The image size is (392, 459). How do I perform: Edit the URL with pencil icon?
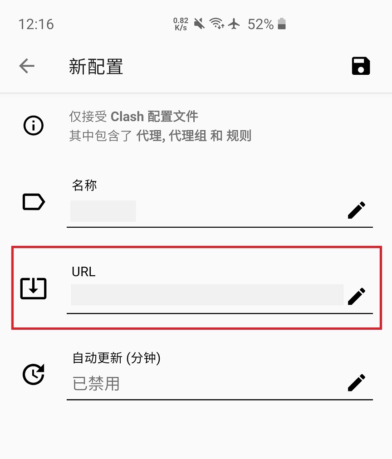coord(357,296)
